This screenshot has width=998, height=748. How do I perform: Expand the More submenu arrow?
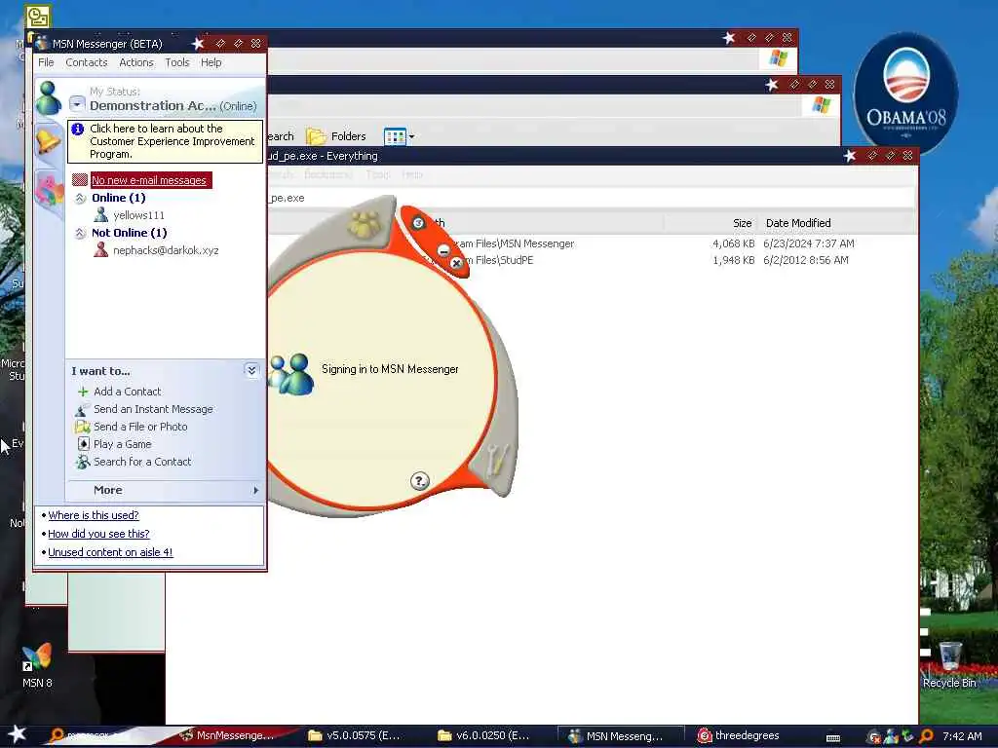(255, 491)
